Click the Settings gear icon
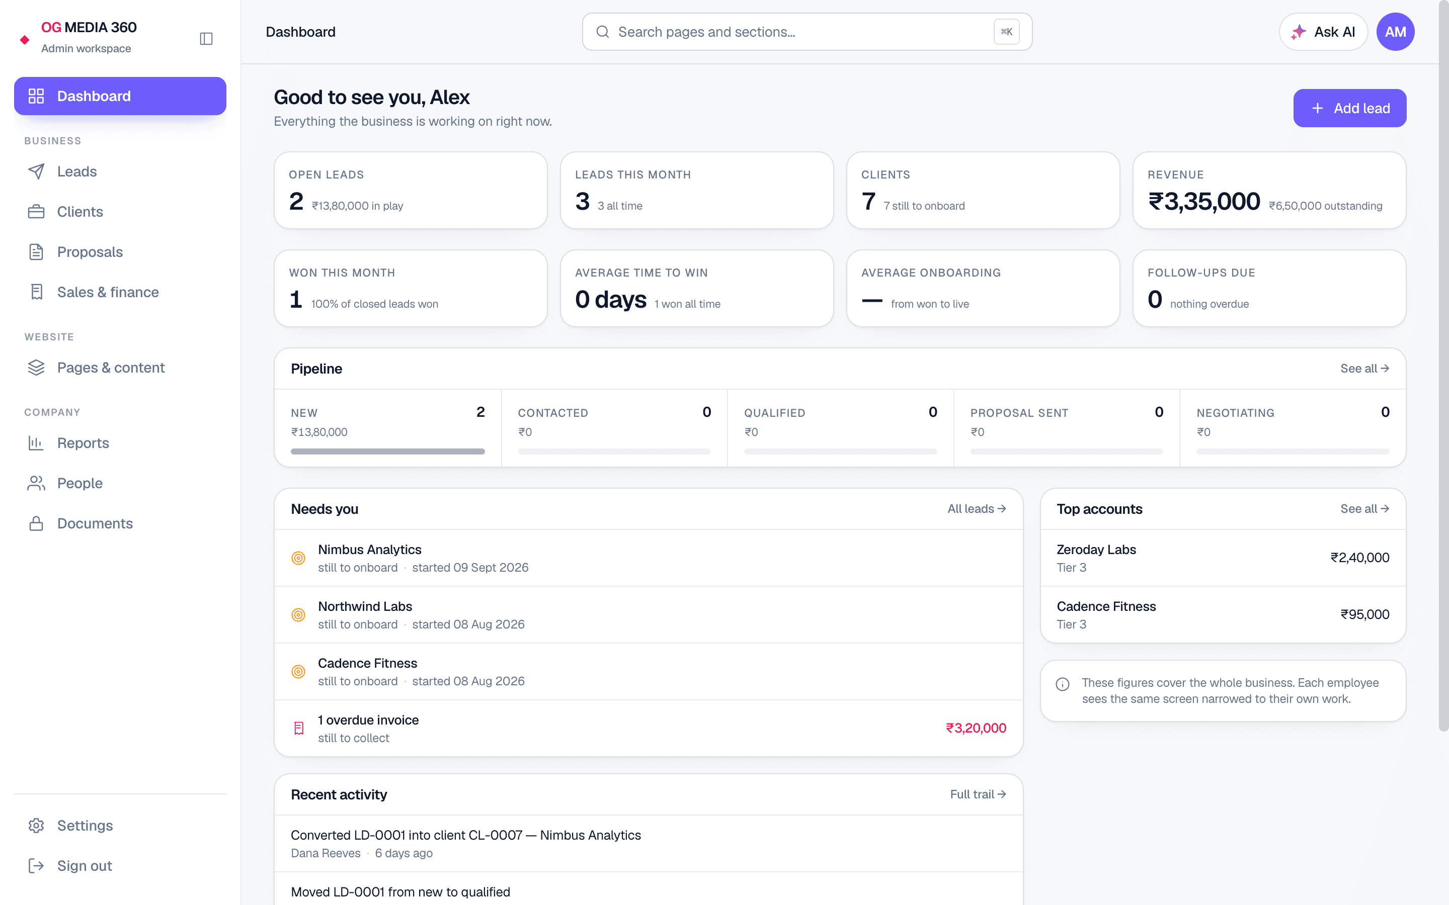Image resolution: width=1449 pixels, height=905 pixels. [x=37, y=826]
